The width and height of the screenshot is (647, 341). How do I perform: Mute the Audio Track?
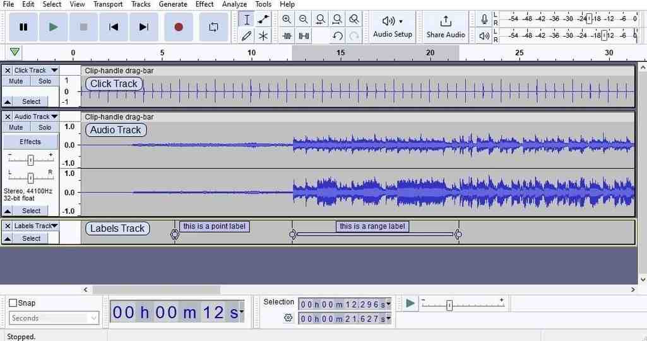click(16, 127)
